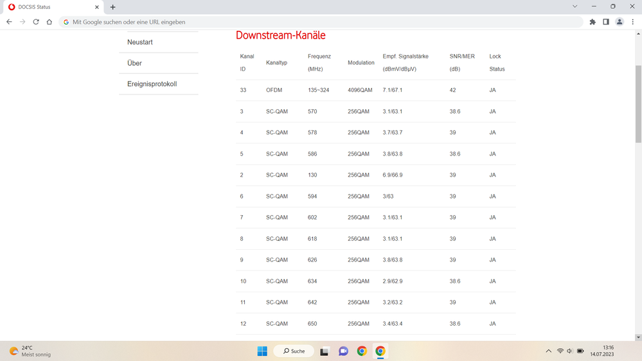
Task: Open the volume speaker tray icon
Action: (x=569, y=351)
